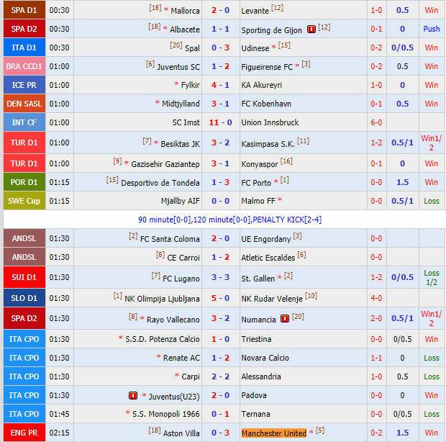Viewport: 446px width, 442px height.
Task: Open NK Olimpija Ljubljana team link
Action: (162, 299)
